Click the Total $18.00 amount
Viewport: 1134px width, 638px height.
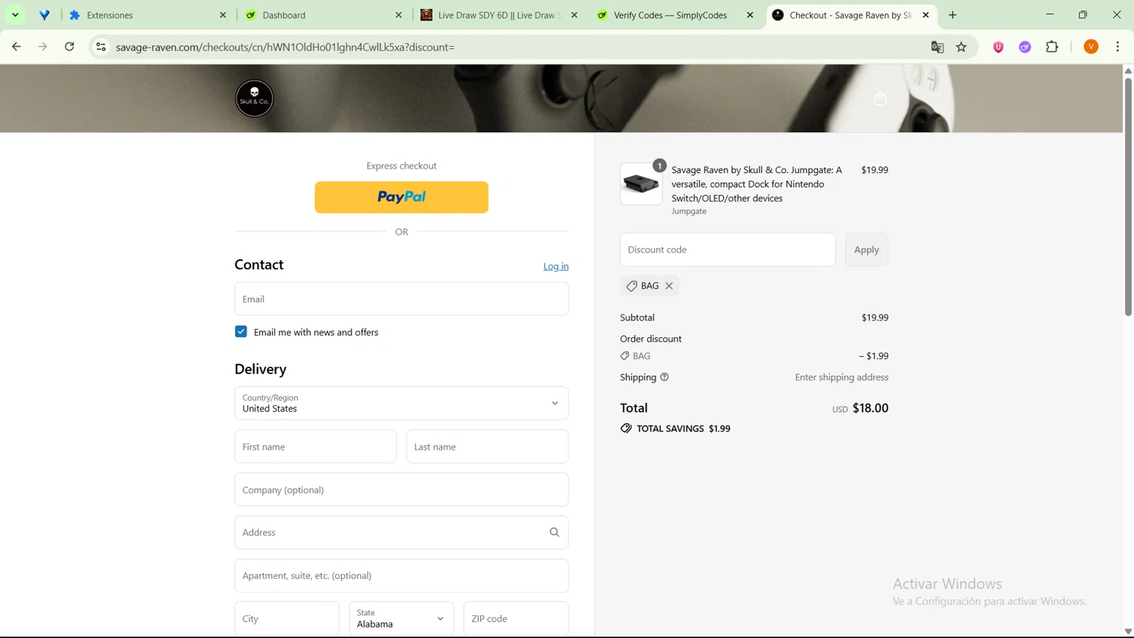pos(870,408)
